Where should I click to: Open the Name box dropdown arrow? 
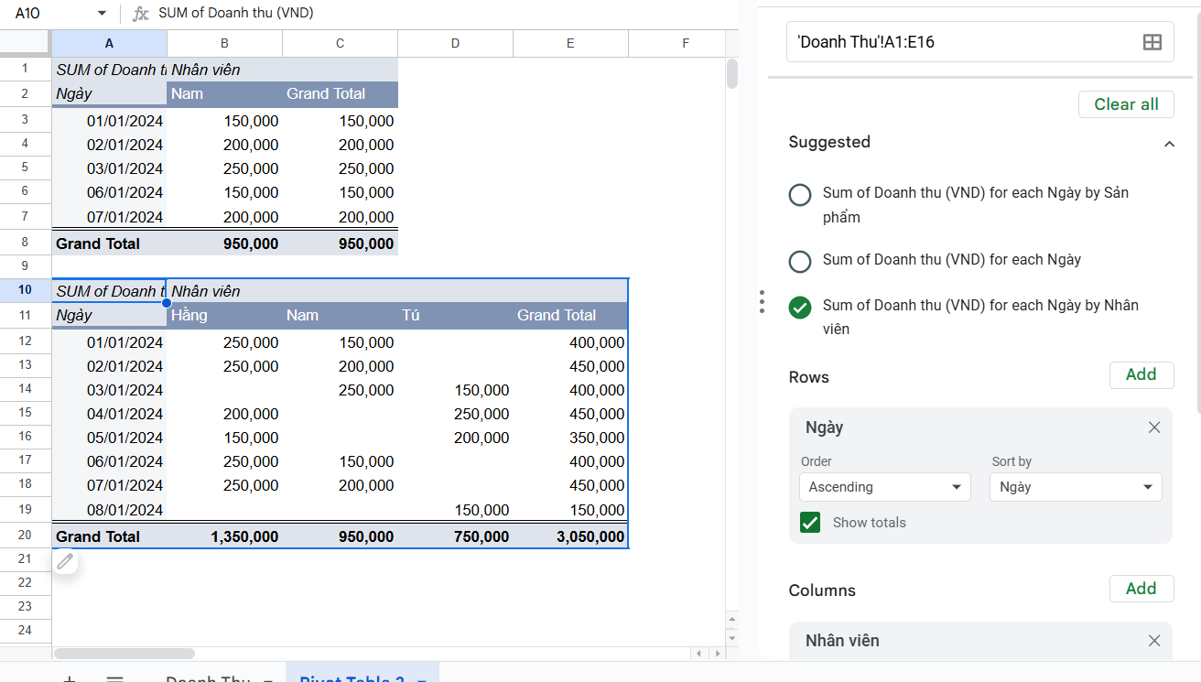(x=102, y=14)
